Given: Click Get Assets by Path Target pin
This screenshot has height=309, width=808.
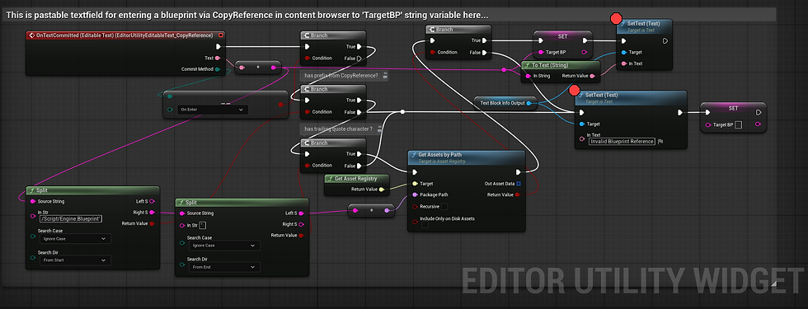Looking at the screenshot, I should [415, 183].
